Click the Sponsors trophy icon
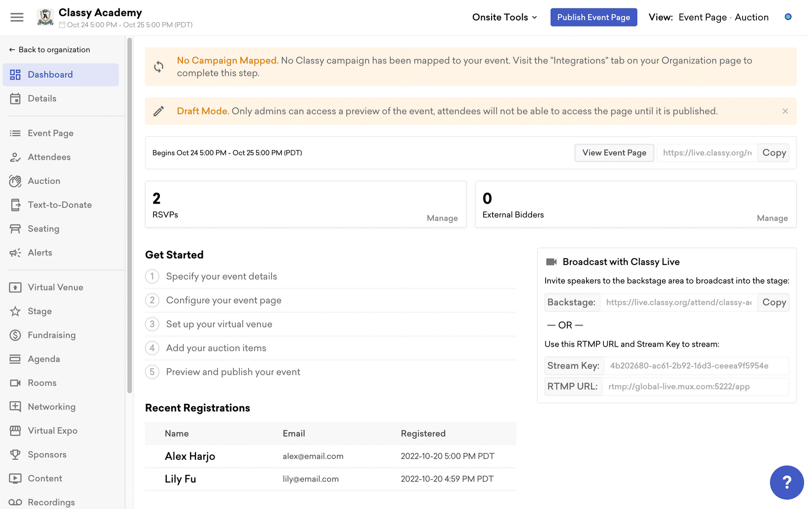Screen dimensions: 808x509 tap(15, 455)
